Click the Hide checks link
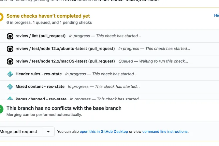This screenshot has width=219, height=146. [x=216, y=15]
